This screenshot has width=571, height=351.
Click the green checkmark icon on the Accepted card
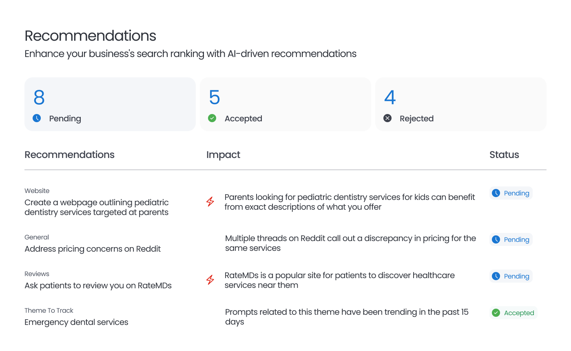(212, 118)
